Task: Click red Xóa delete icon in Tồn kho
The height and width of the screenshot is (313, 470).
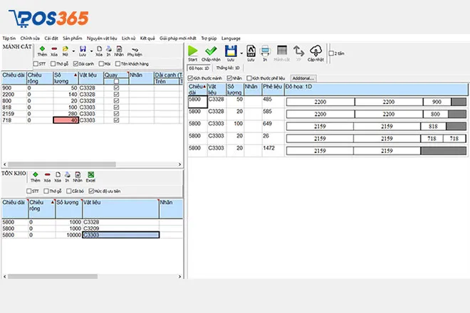Action: click(x=47, y=178)
